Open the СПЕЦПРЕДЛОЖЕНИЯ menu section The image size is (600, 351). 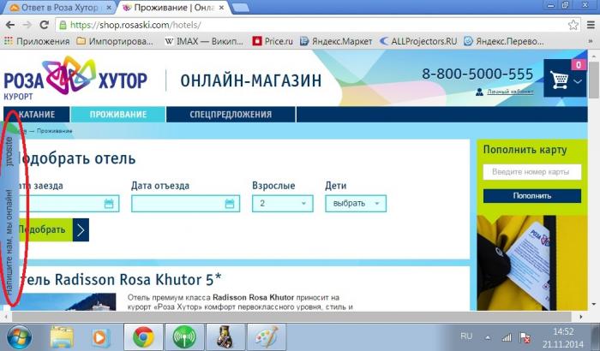231,115
